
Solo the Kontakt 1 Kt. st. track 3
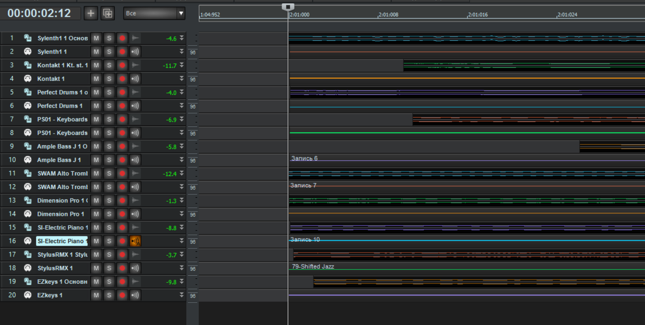click(x=109, y=65)
